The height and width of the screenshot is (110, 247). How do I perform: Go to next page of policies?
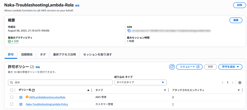point(233,82)
